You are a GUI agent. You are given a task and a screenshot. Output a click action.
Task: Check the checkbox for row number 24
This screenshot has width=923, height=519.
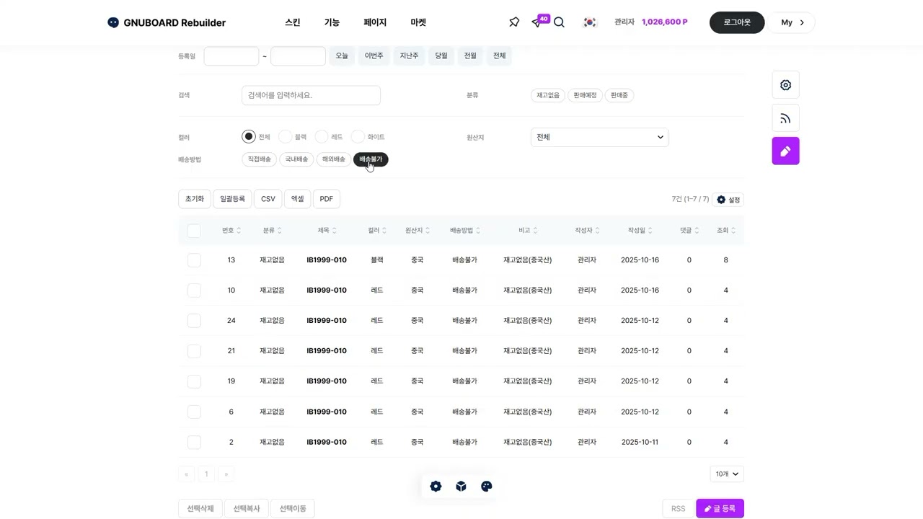[x=194, y=321]
